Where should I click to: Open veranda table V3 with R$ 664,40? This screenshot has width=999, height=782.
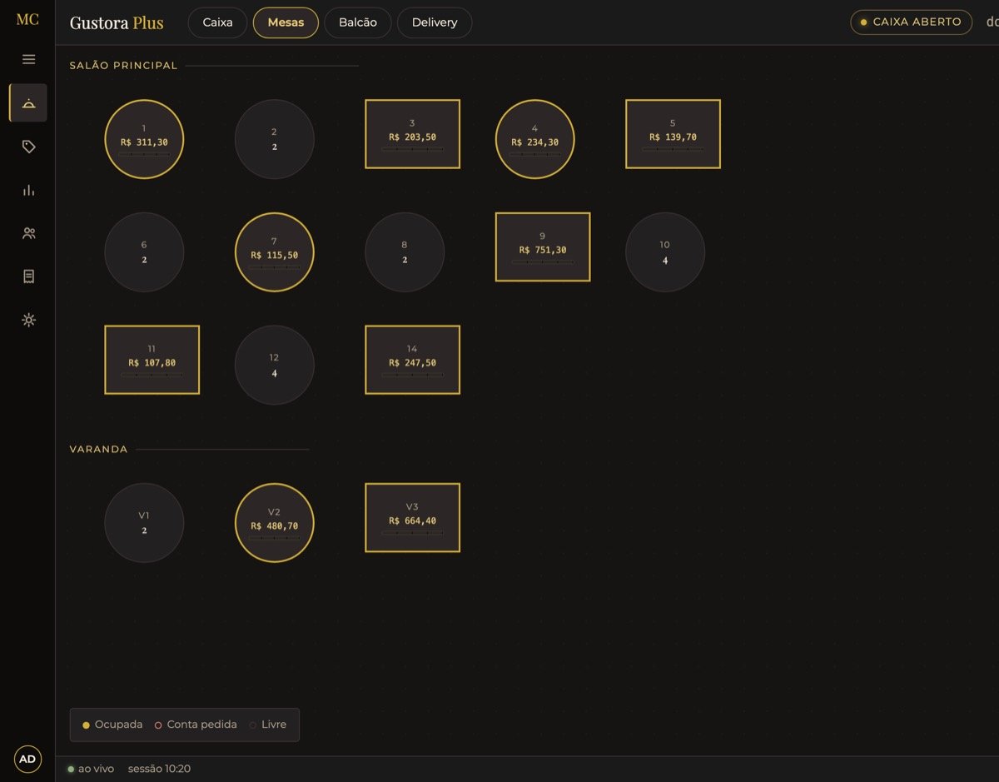click(x=412, y=518)
